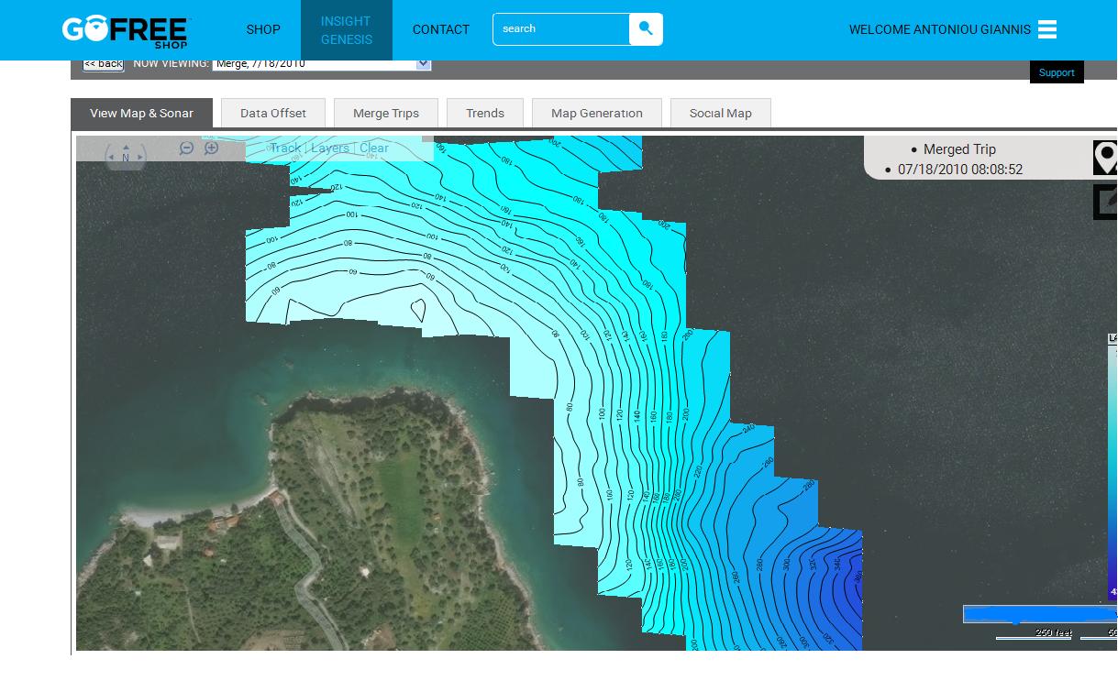
Task: Zoom in the map with the plus magnifier
Action: pyautogui.click(x=211, y=148)
